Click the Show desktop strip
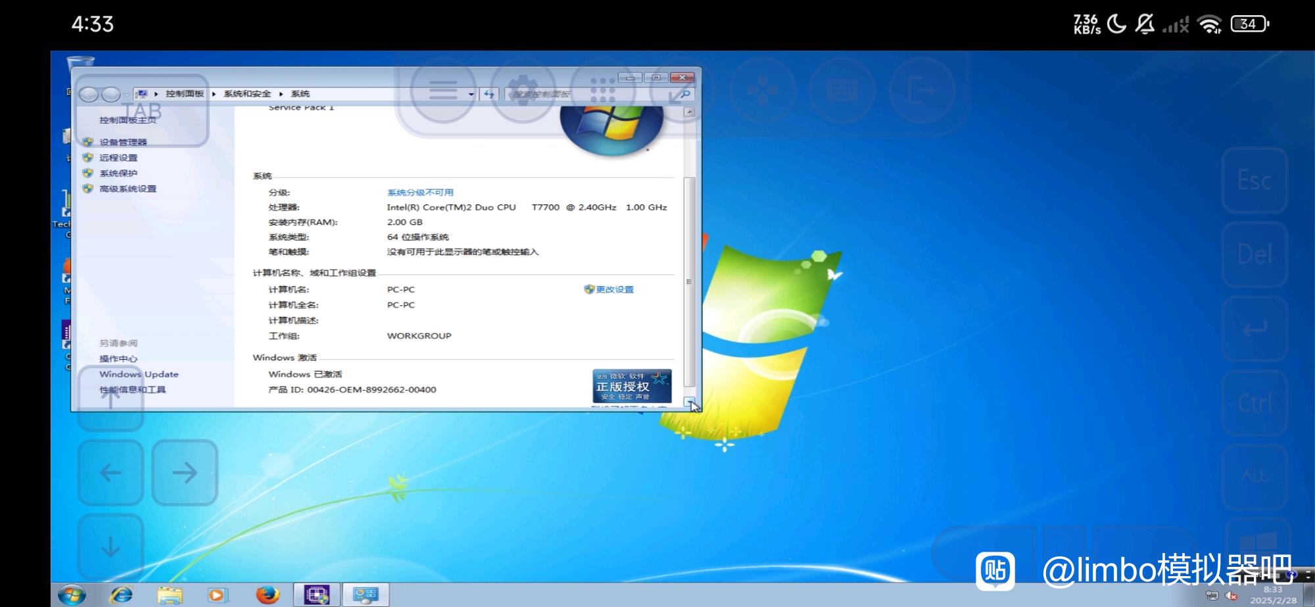1315x607 pixels. pyautogui.click(x=1309, y=595)
